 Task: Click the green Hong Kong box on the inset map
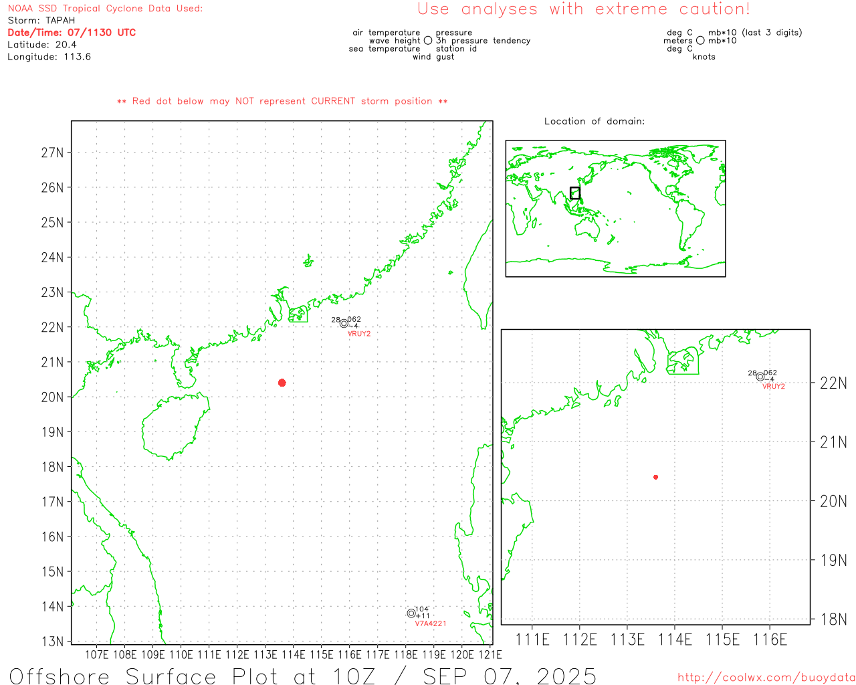683,361
